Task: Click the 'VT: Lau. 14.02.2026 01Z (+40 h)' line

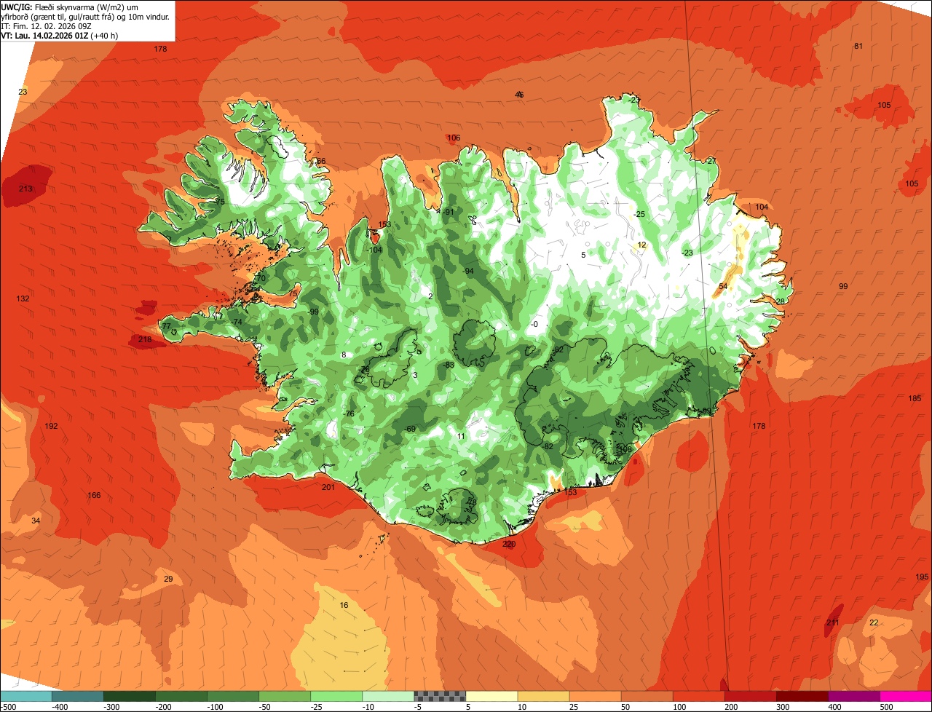Action: pos(60,35)
